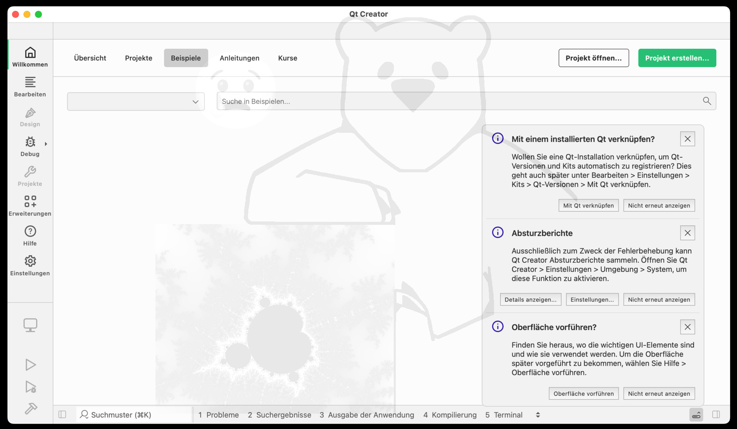Open the Projekte tab at top

pyautogui.click(x=139, y=58)
